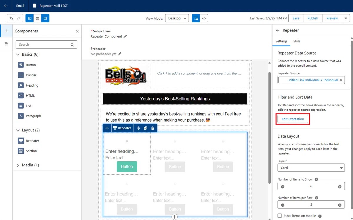Viewport: 353px width, 220px height.
Task: Toggle the left panel visibility
Action: pos(30,18)
